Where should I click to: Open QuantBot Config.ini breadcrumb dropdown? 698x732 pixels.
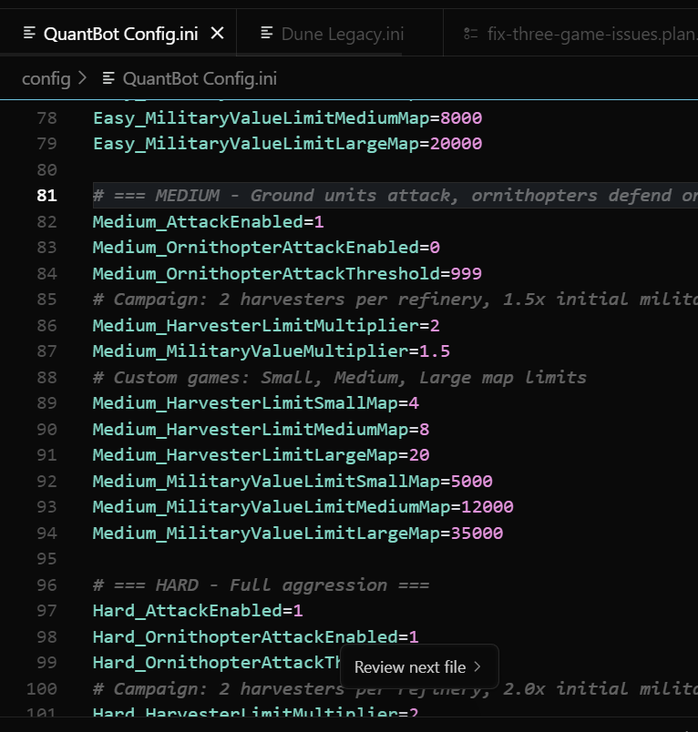coord(200,79)
